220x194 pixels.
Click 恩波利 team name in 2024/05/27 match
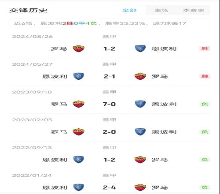pyautogui.click(x=55, y=76)
